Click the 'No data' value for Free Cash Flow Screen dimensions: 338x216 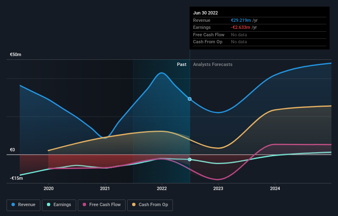tap(239, 35)
